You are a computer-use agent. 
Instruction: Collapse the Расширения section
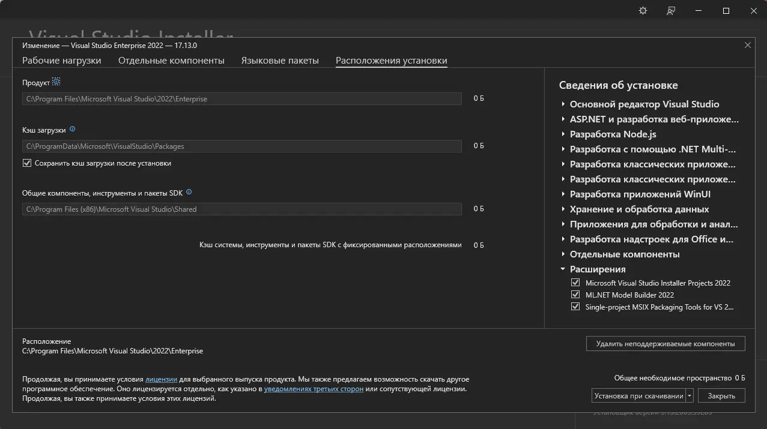coord(563,269)
